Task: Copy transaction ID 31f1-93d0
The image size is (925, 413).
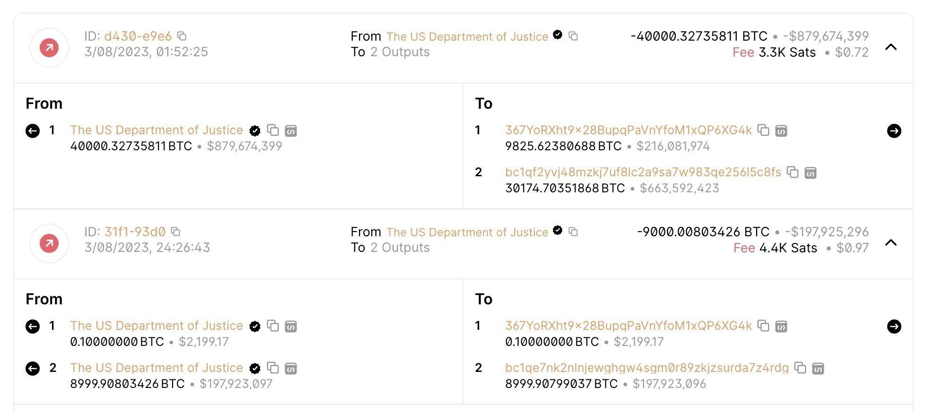Action: point(175,232)
